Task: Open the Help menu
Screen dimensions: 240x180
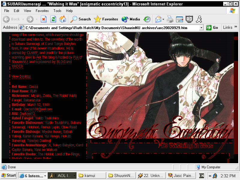Action: (x=69, y=11)
